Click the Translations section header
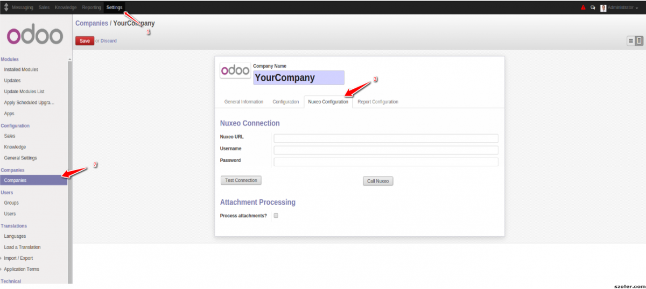This screenshot has height=289, width=646. (x=13, y=226)
